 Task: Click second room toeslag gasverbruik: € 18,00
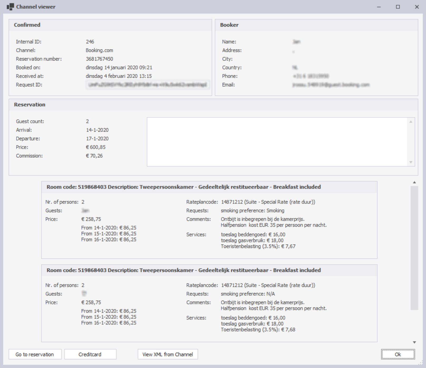tap(252, 324)
